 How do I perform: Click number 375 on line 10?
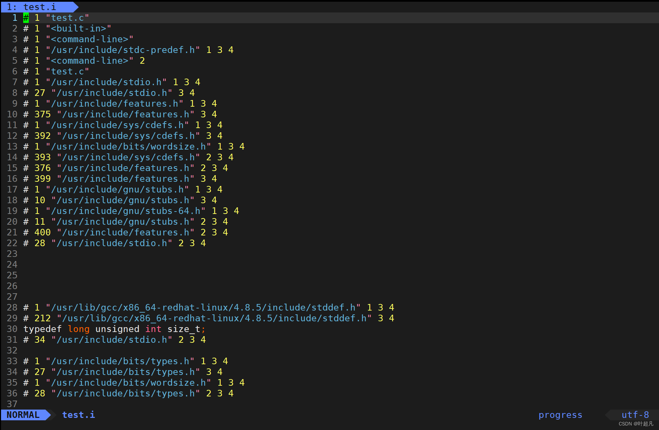(x=43, y=114)
